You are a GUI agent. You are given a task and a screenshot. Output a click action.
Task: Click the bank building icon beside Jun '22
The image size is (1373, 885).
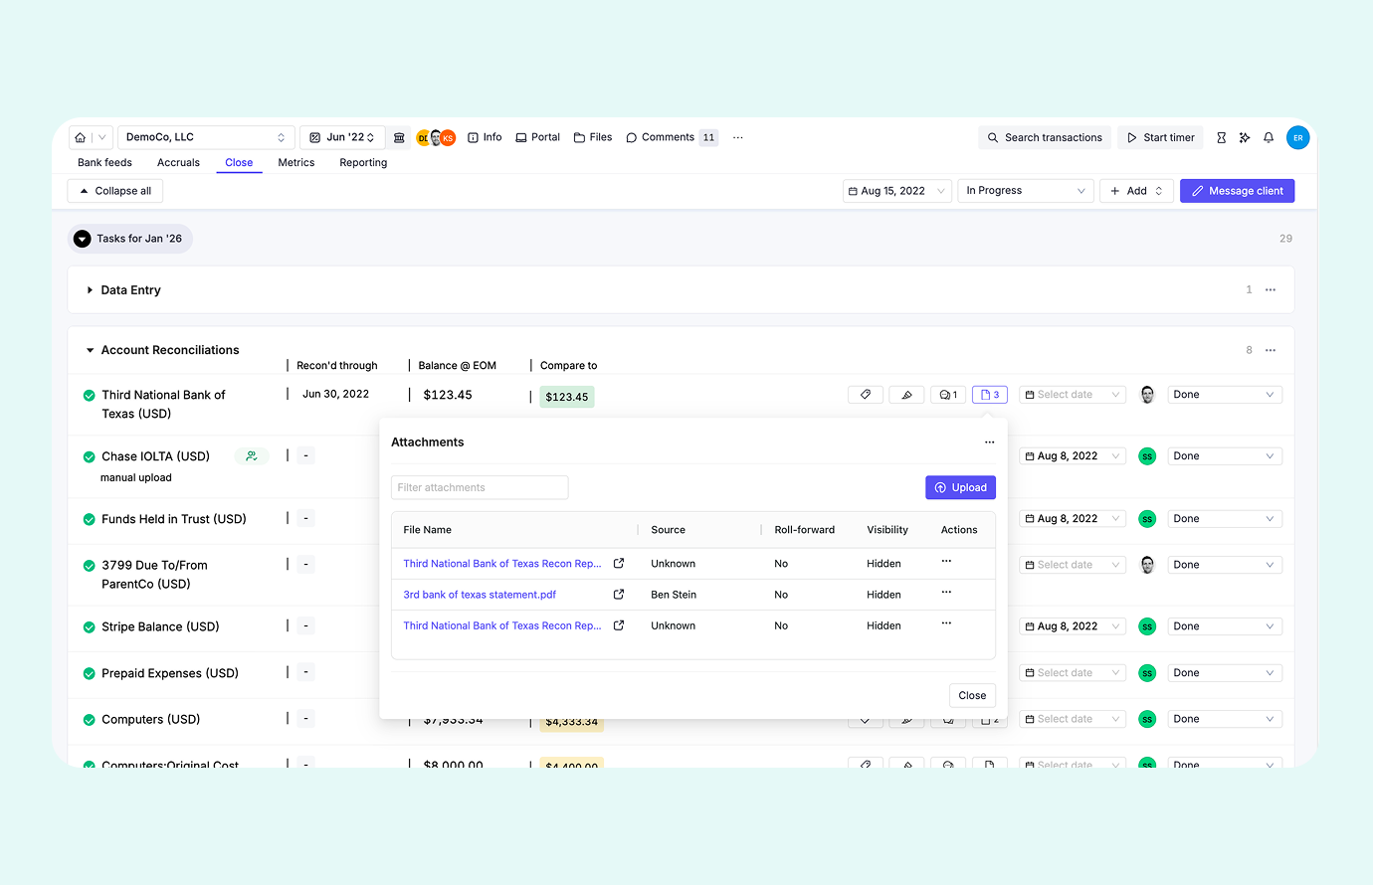click(x=399, y=138)
